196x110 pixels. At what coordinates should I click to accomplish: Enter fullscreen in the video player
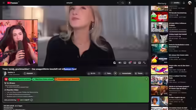(x=144, y=63)
